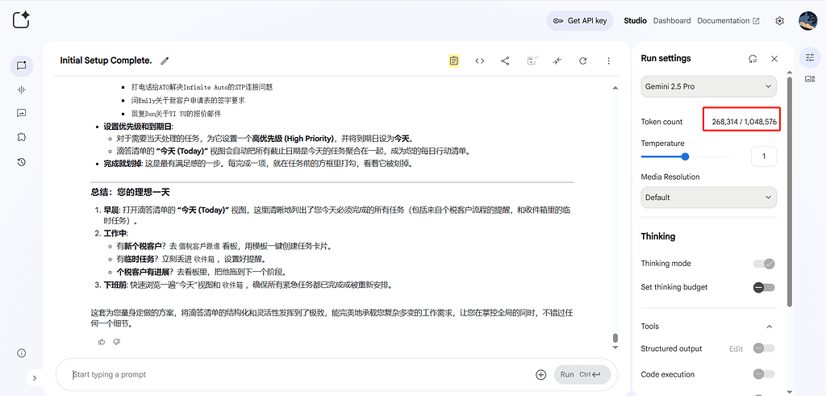Click the refresh chat icon
This screenshot has height=396, width=826.
(583, 61)
